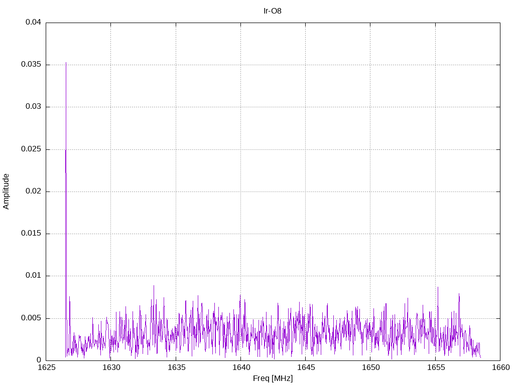Viewport: 514px width, 385px height.
Task: Click the Freq [MHz] x-axis label
Action: pyautogui.click(x=273, y=378)
